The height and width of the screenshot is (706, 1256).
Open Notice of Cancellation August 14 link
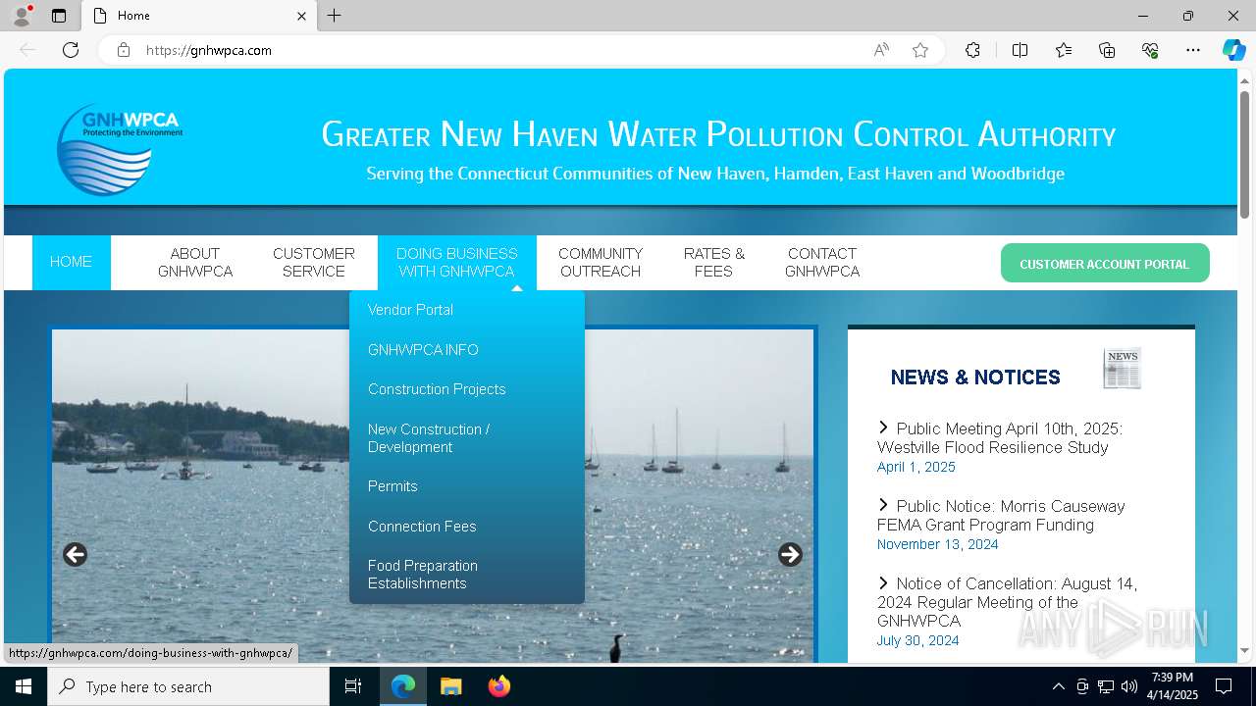(x=1007, y=602)
